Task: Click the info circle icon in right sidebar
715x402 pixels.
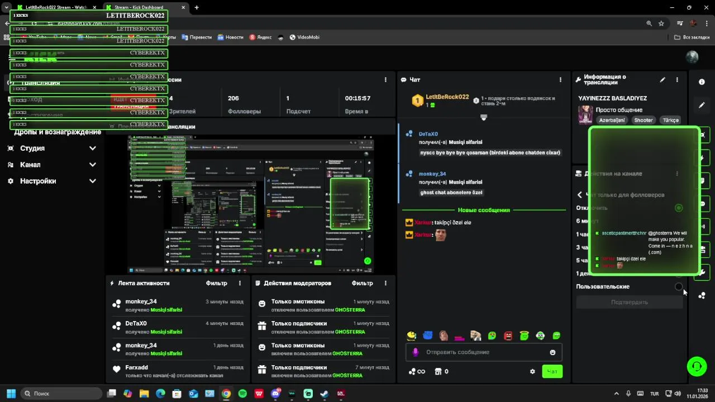Action: pyautogui.click(x=702, y=82)
